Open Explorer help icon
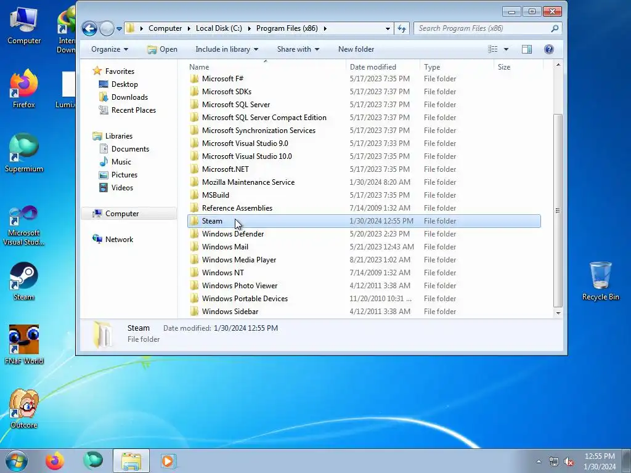The width and height of the screenshot is (631, 473). click(549, 49)
